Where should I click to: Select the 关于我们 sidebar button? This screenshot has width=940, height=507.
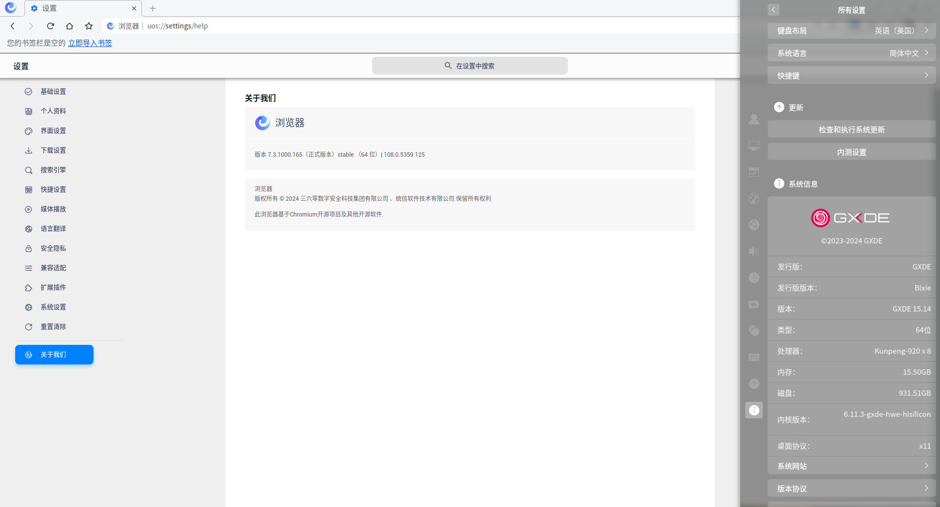point(54,355)
